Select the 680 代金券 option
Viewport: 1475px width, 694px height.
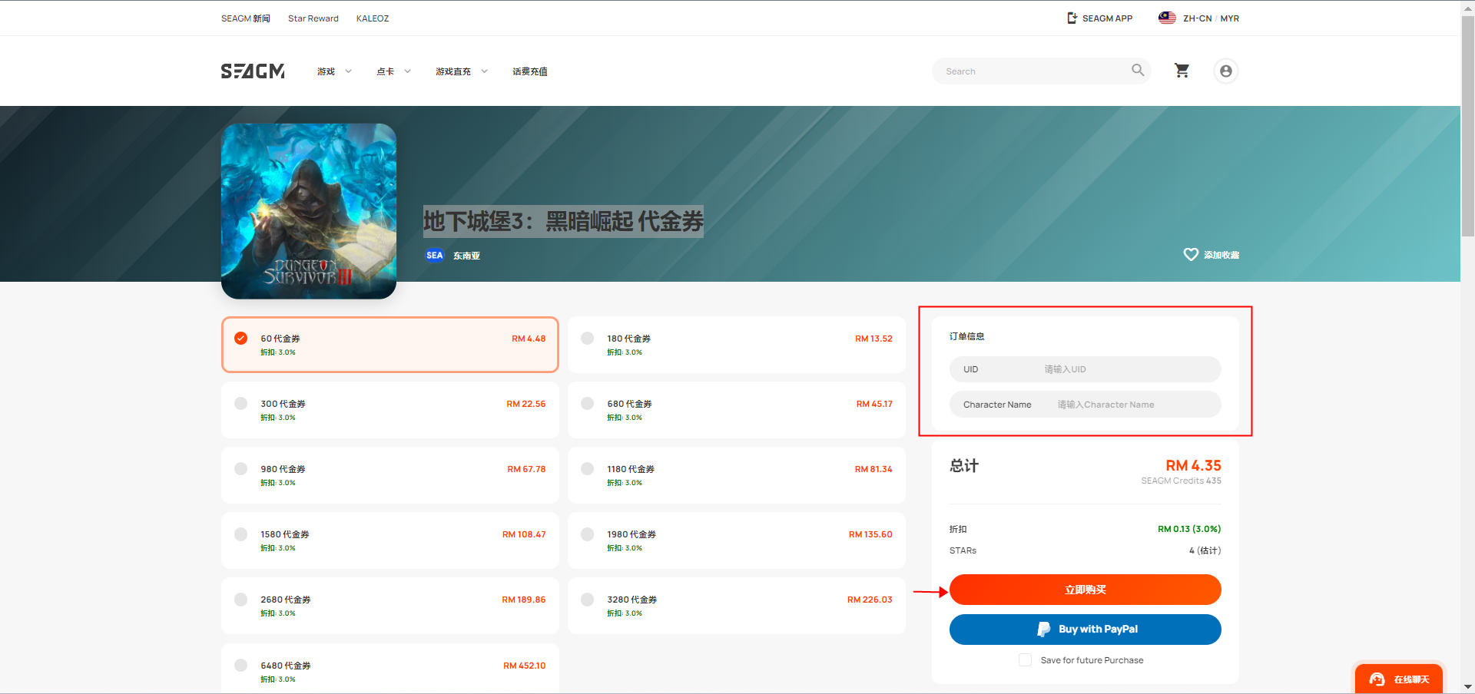coord(737,410)
